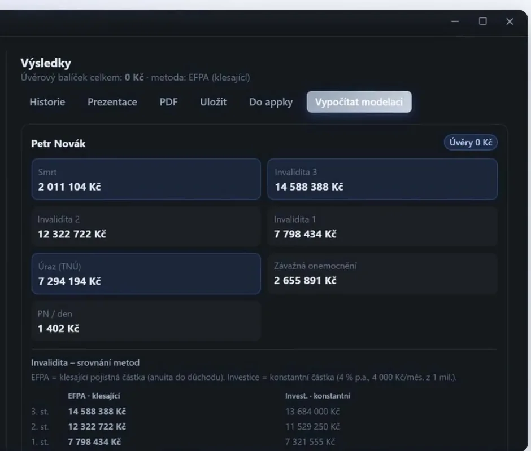This screenshot has height=451, width=531.
Task: Run Vypočítat modelaci
Action: tap(359, 102)
